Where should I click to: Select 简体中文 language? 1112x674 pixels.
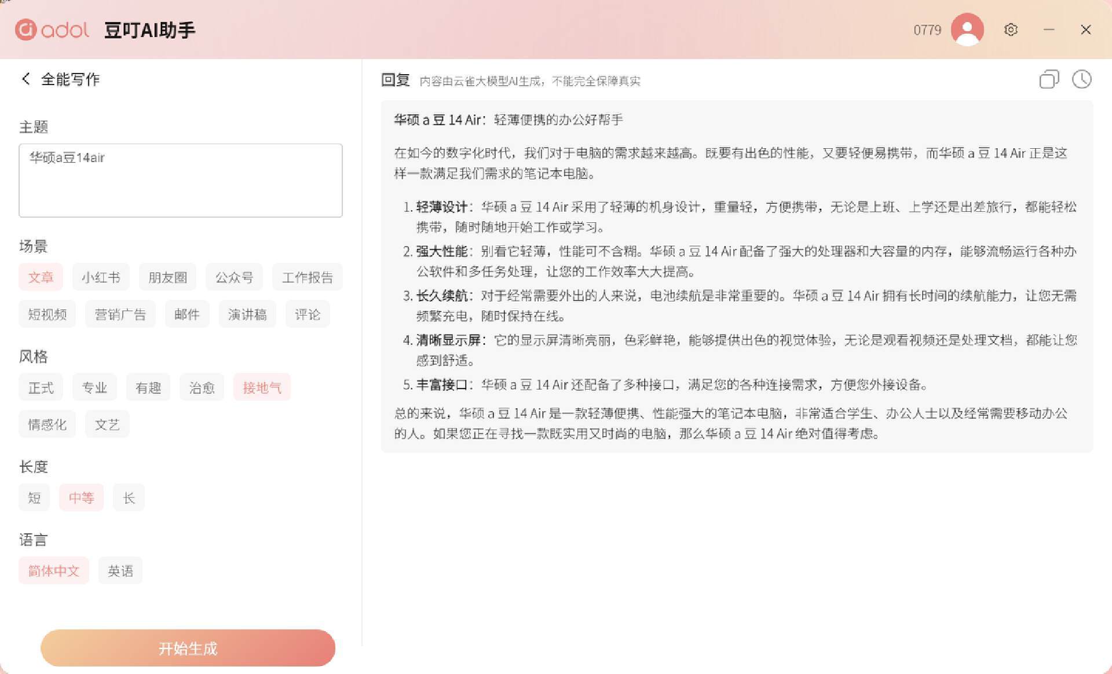point(54,570)
